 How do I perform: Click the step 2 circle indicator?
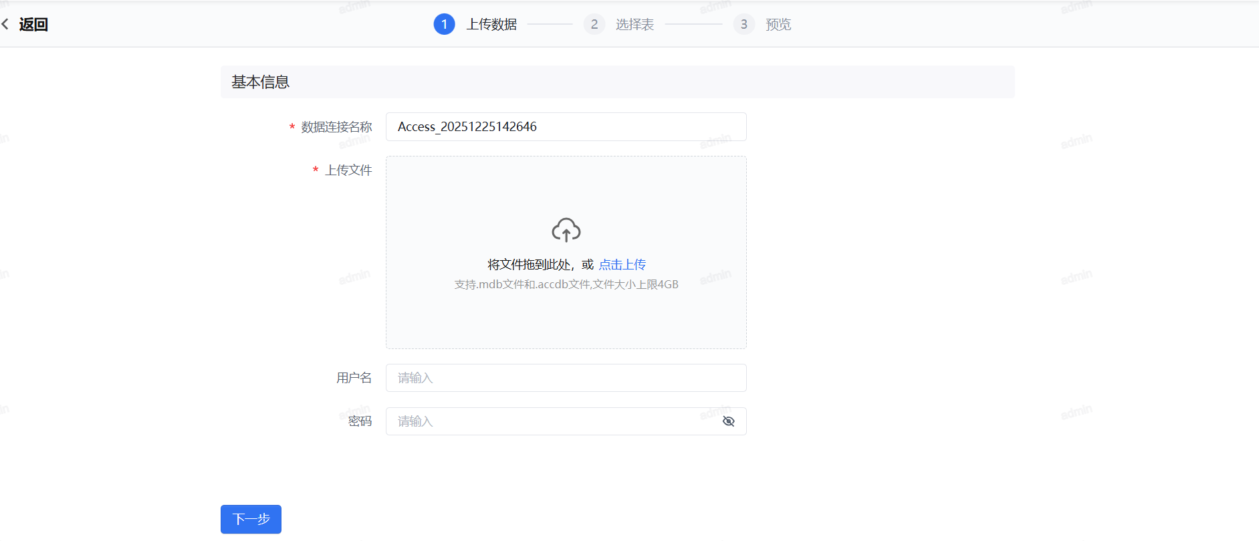coord(594,24)
